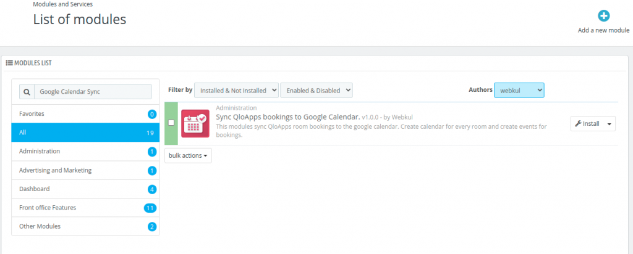
Task: Open the Installed & Not Installed filter dropdown
Action: coord(237,91)
